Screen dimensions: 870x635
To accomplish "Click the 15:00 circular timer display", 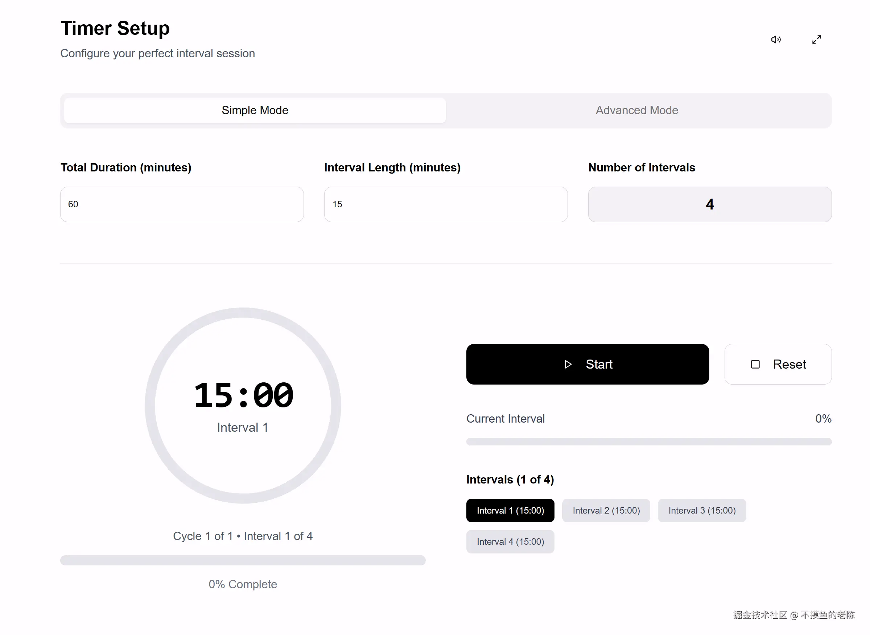I will click(243, 396).
